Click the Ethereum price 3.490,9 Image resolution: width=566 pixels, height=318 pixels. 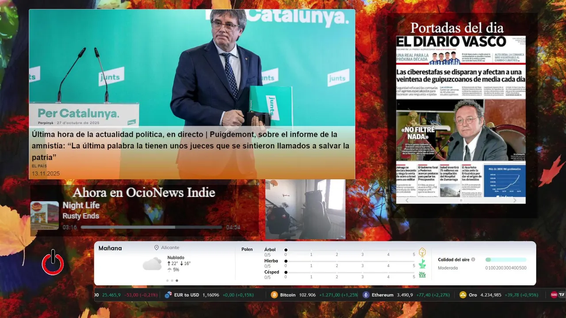405,295
